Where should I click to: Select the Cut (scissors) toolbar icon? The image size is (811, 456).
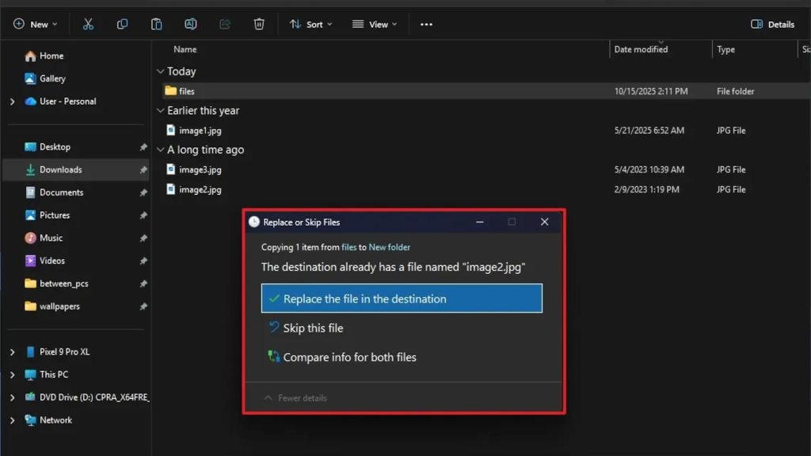[x=89, y=24]
